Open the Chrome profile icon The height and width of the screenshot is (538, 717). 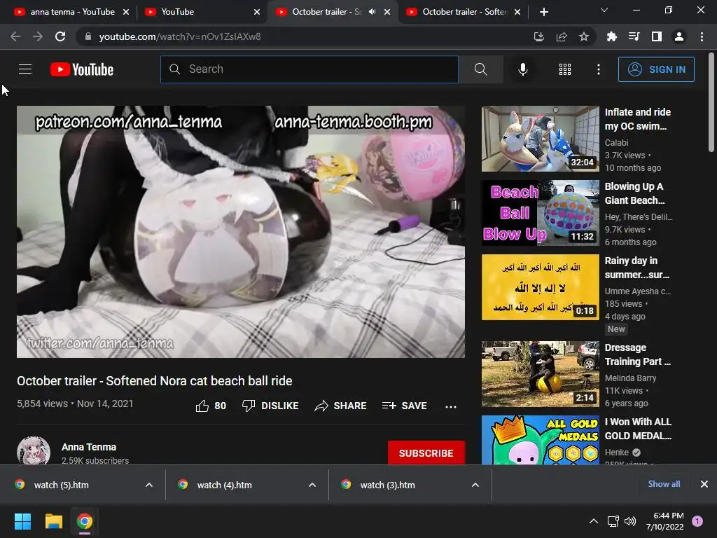pos(679,36)
